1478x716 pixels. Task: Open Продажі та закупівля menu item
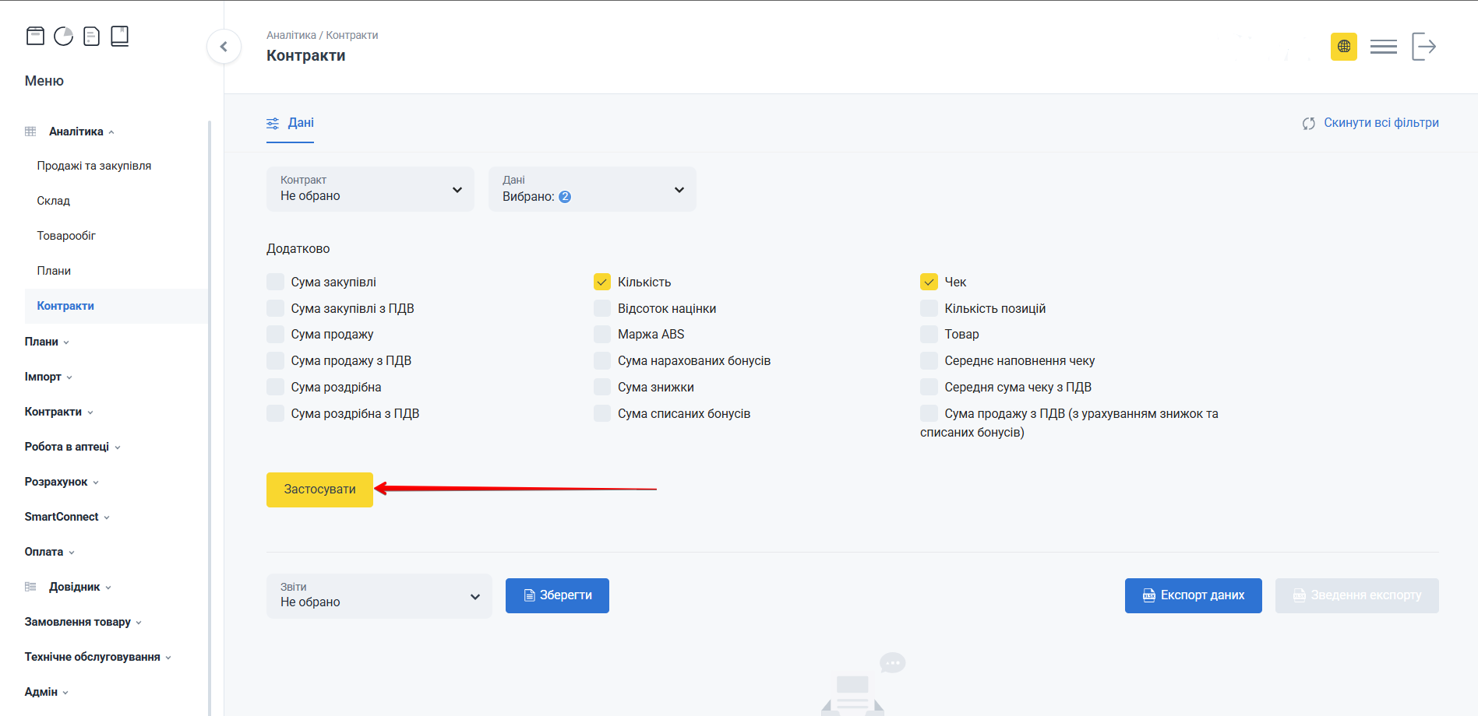[x=94, y=166]
